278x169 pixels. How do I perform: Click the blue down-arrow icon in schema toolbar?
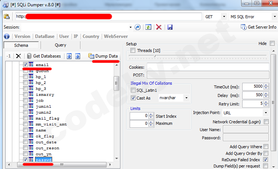click(78, 56)
